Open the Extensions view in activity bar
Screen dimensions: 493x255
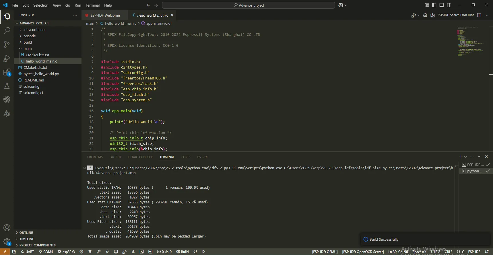click(7, 72)
